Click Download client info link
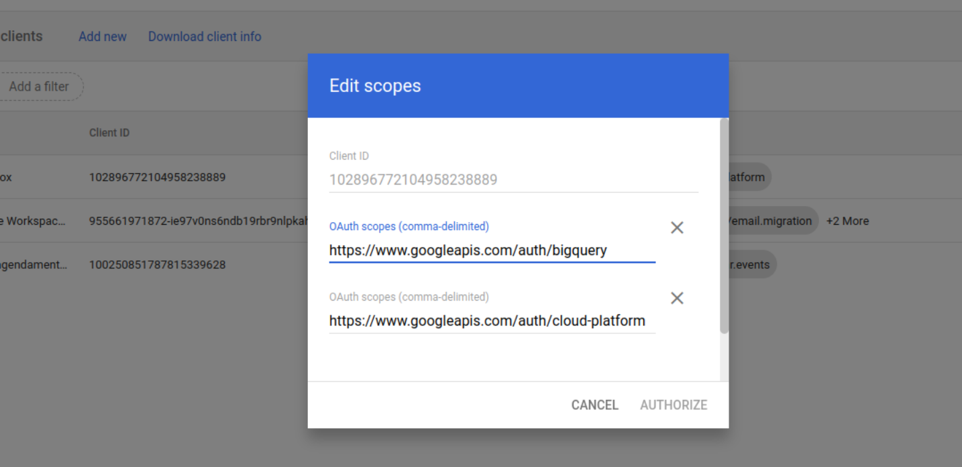The image size is (962, 467). click(x=205, y=37)
